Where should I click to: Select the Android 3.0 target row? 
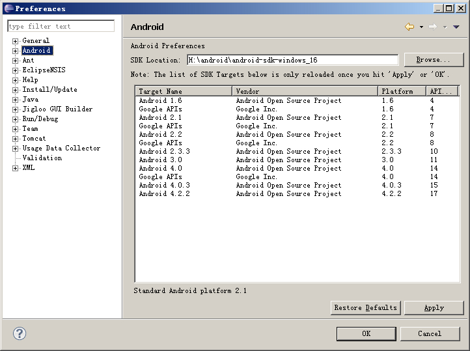click(x=297, y=160)
